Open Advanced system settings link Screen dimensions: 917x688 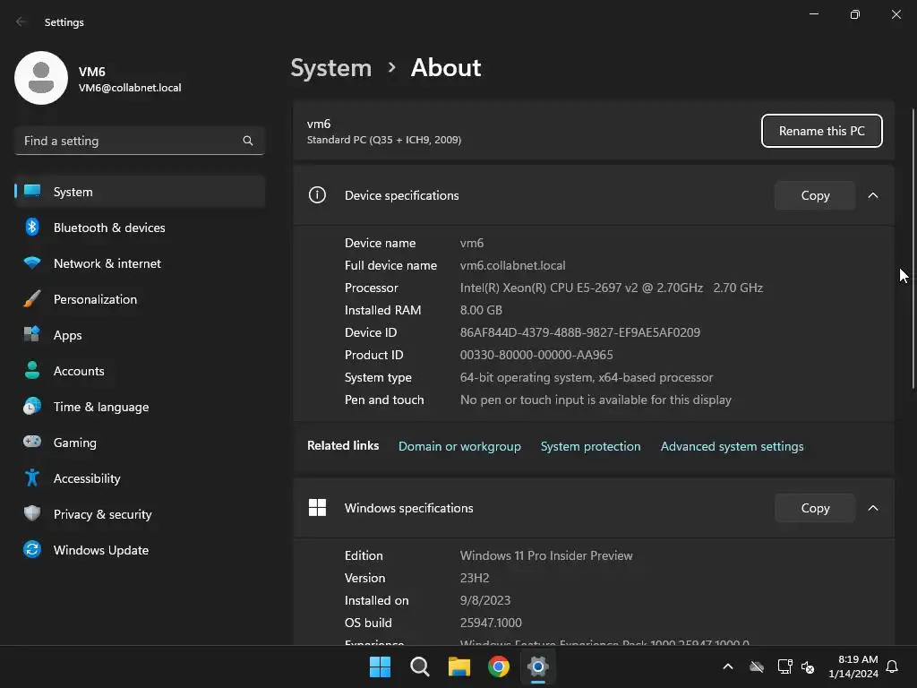(x=733, y=446)
